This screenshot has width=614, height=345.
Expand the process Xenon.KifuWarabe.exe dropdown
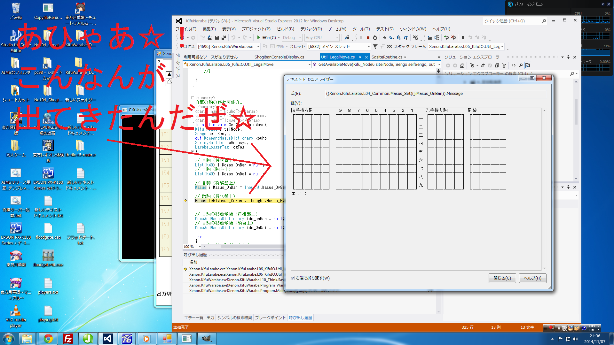pyautogui.click(x=258, y=47)
